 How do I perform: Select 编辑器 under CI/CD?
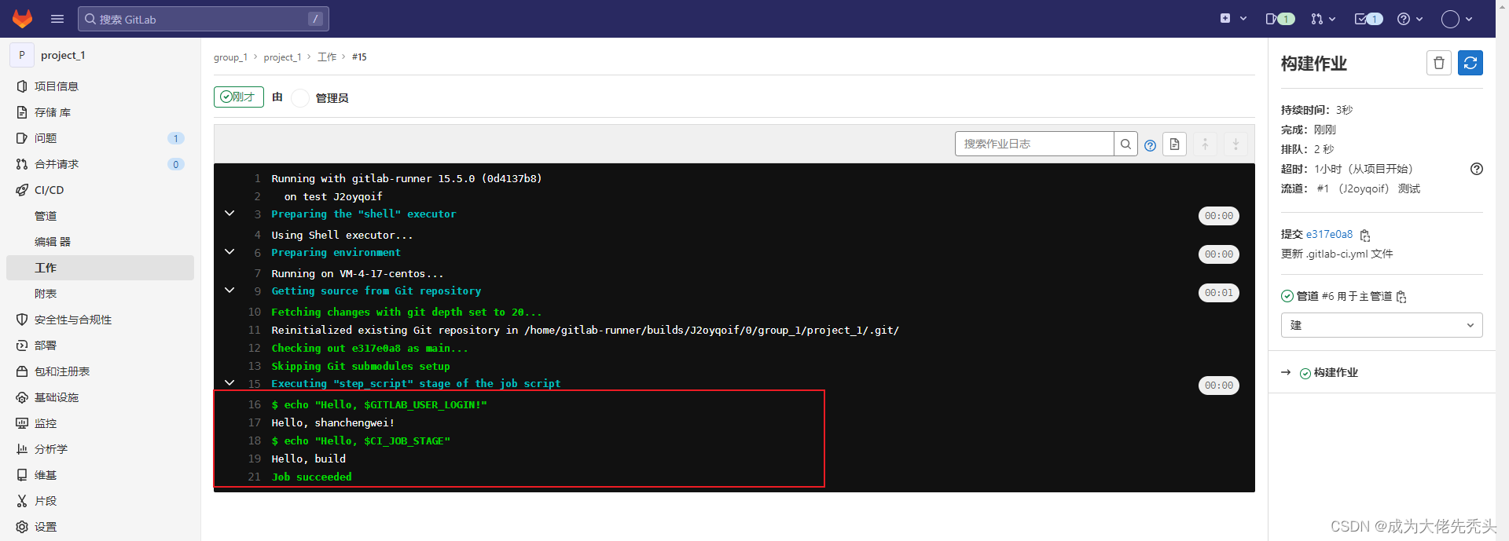pyautogui.click(x=100, y=242)
